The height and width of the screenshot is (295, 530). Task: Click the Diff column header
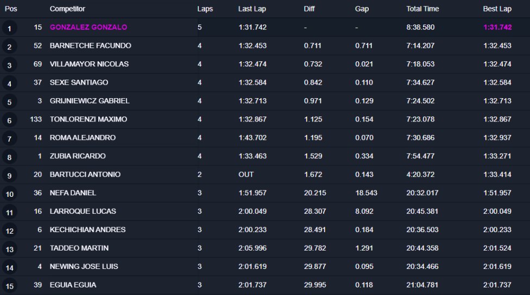pyautogui.click(x=309, y=9)
